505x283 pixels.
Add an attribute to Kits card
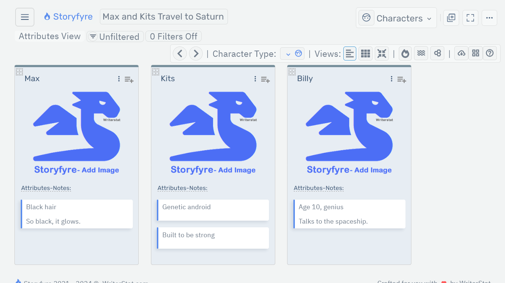point(265,79)
